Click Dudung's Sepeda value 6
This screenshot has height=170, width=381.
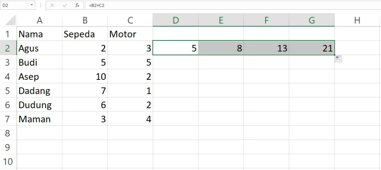point(85,105)
